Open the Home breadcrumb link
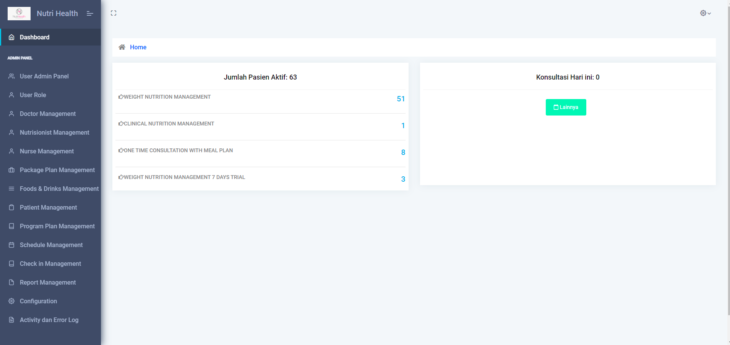Viewport: 730px width, 345px height. [138, 47]
